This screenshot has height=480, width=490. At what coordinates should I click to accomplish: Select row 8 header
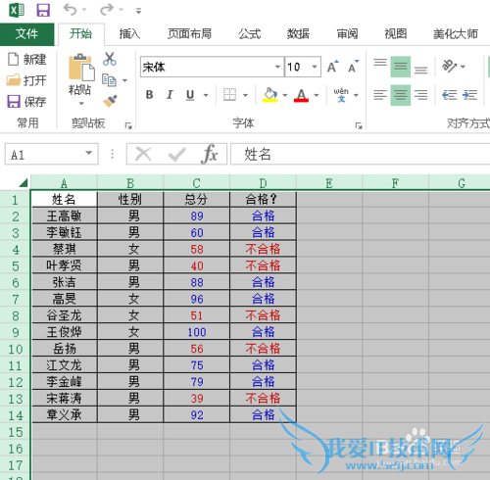pos(16,315)
